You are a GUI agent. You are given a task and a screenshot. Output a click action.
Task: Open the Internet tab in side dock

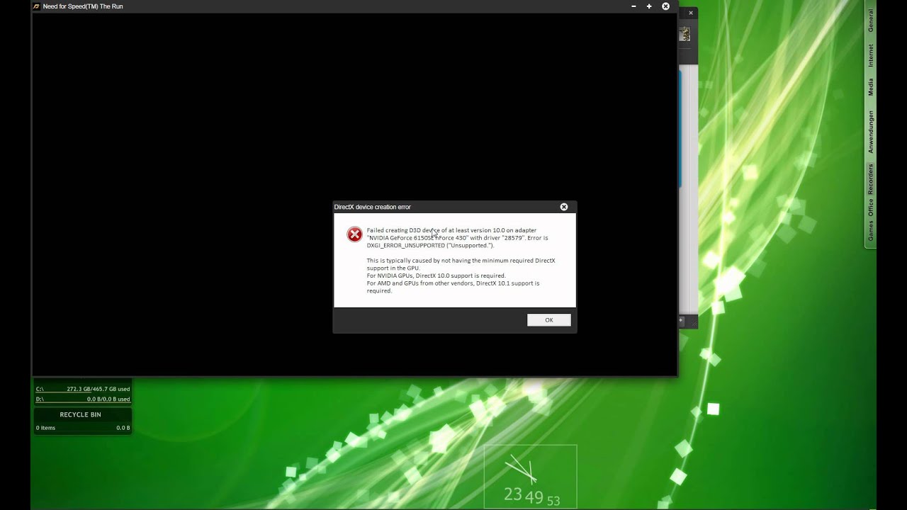(871, 55)
